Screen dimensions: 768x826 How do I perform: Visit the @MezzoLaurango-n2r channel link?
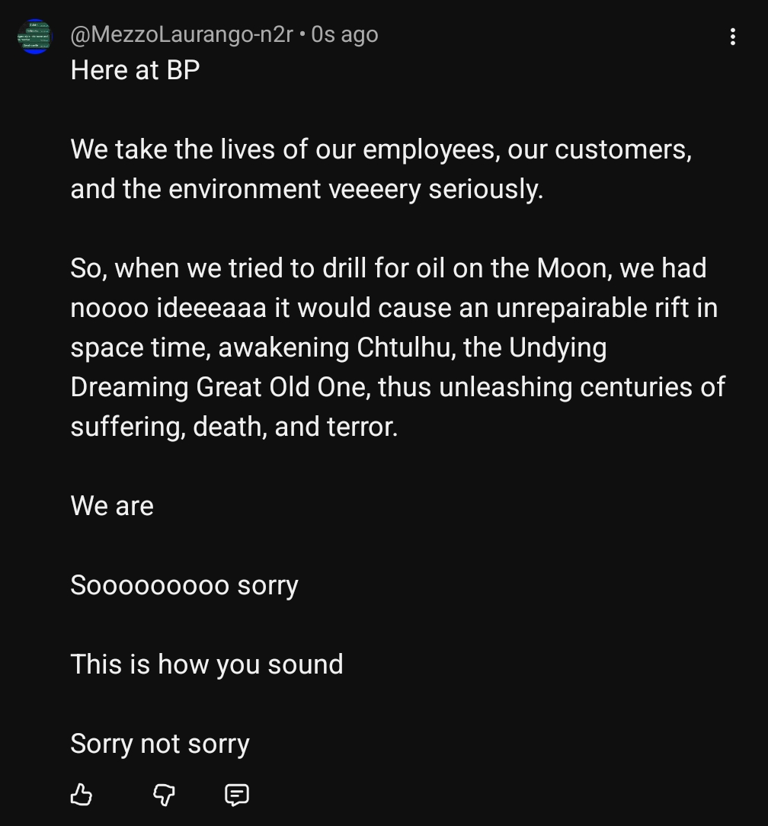[181, 35]
